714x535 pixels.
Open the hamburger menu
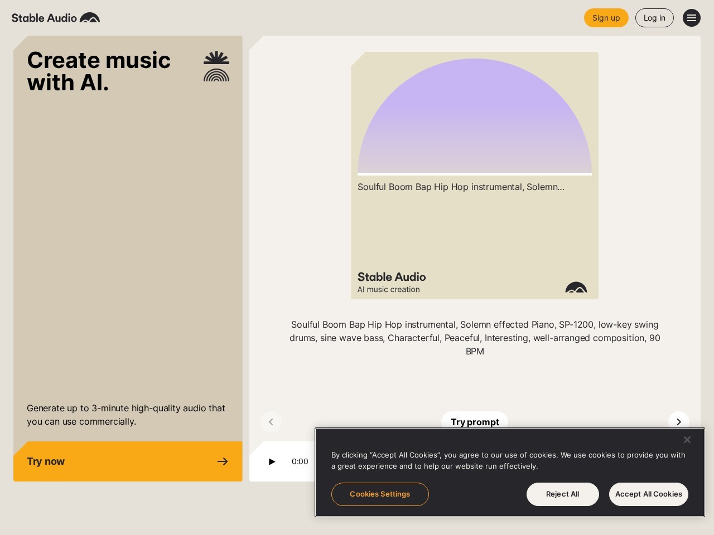(691, 18)
